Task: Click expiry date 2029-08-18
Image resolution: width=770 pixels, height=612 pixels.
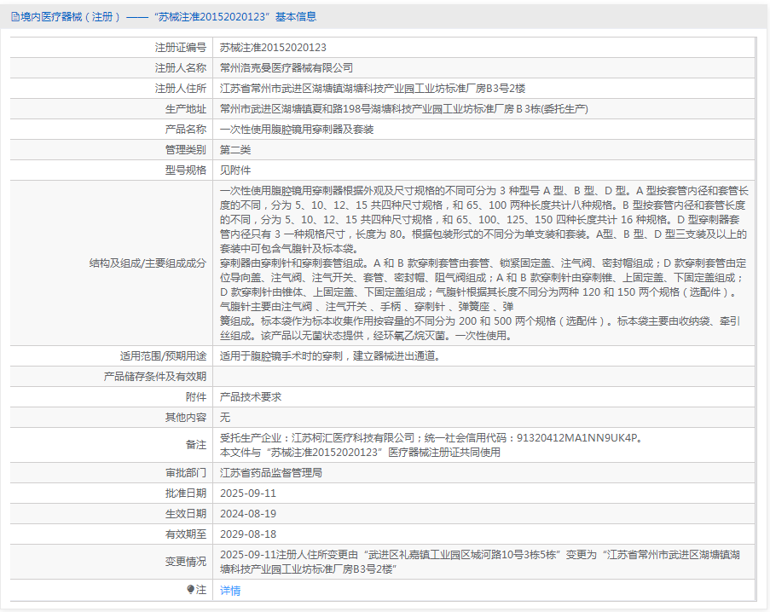Action: [x=248, y=534]
